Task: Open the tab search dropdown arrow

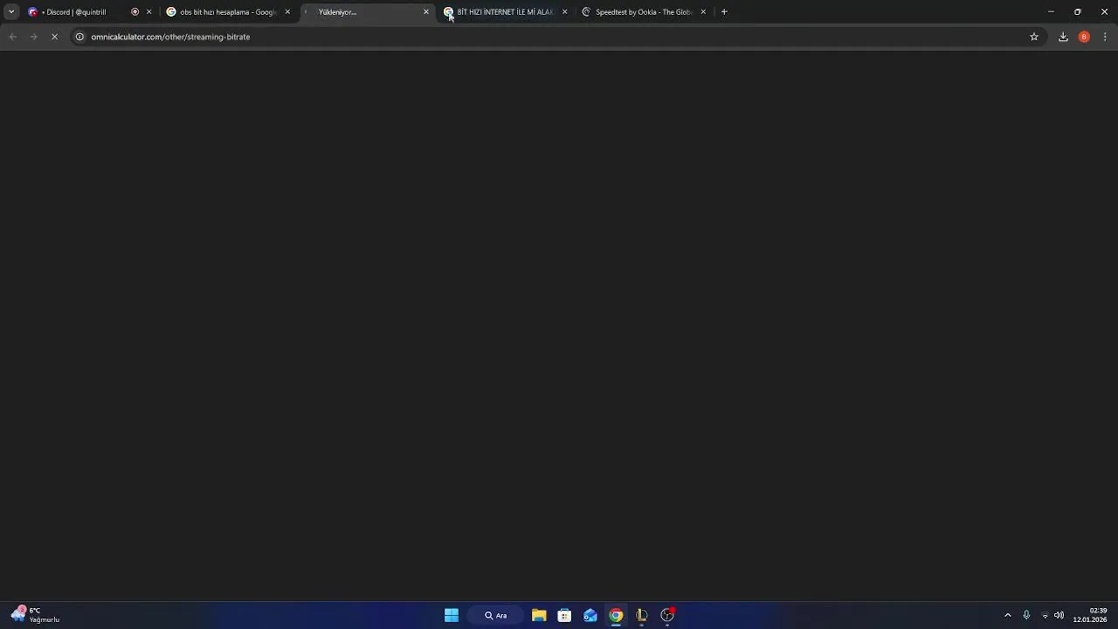Action: point(11,12)
